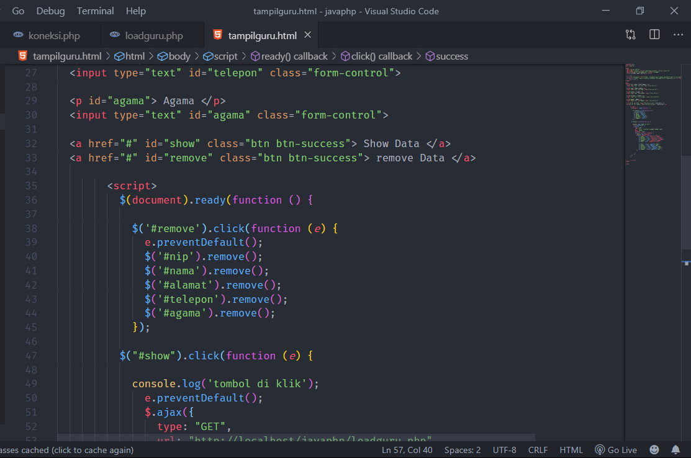This screenshot has width=691, height=458.
Task: Split the editor to the right
Action: [654, 35]
